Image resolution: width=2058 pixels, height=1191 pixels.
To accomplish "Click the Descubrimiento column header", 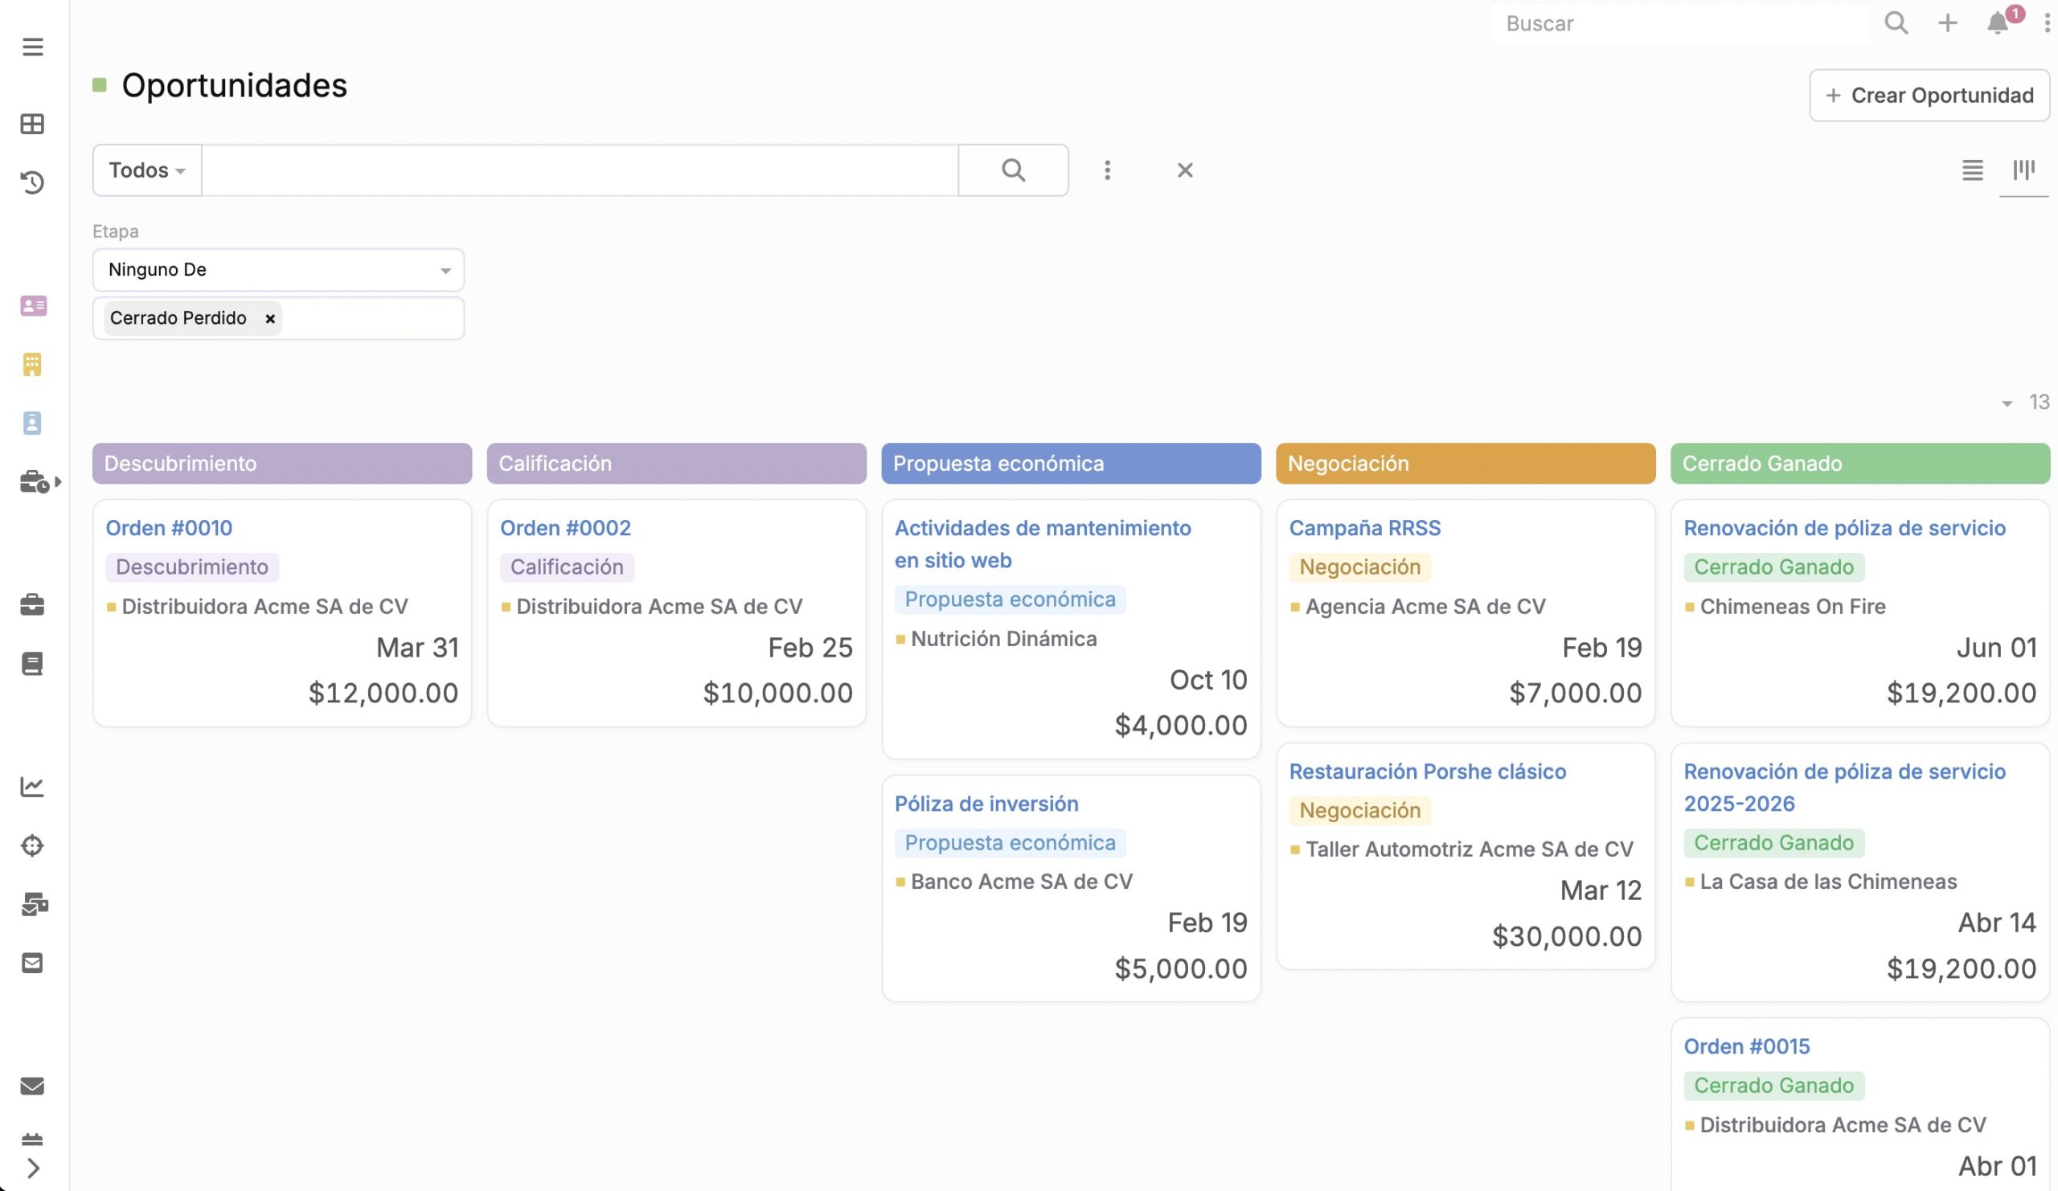I will (281, 464).
